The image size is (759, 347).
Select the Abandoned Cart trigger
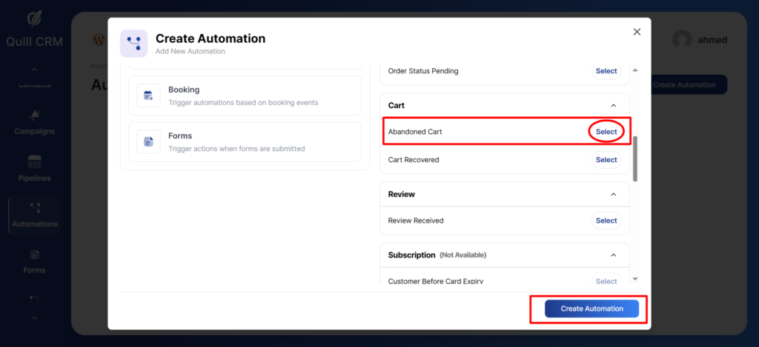(606, 132)
